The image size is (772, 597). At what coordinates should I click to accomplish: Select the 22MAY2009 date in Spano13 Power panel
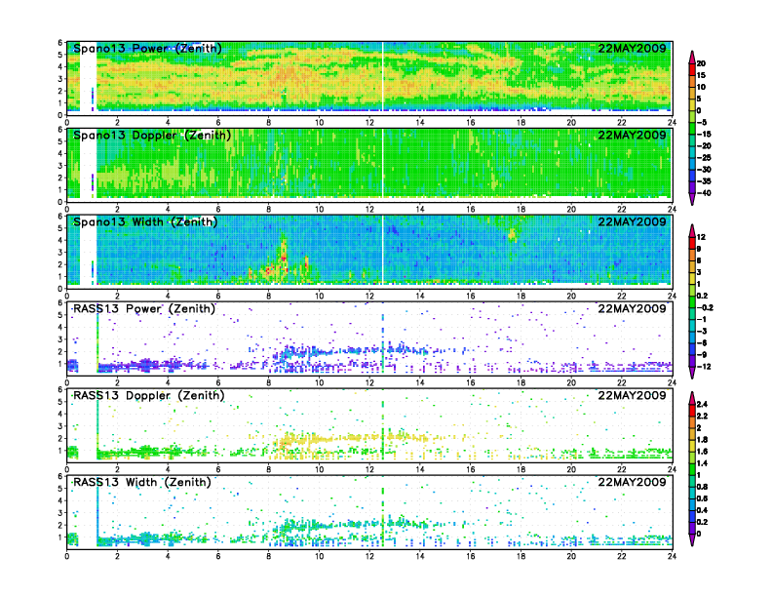tap(632, 48)
